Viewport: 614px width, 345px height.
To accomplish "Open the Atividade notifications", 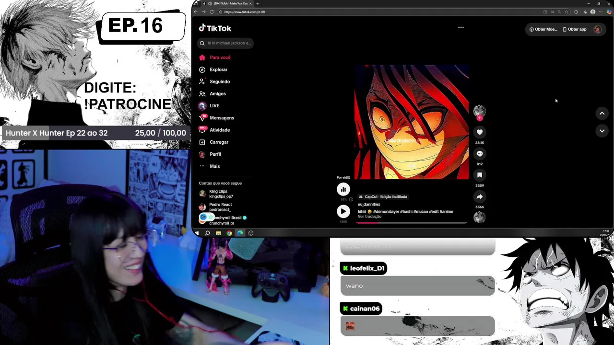I will pos(214,130).
